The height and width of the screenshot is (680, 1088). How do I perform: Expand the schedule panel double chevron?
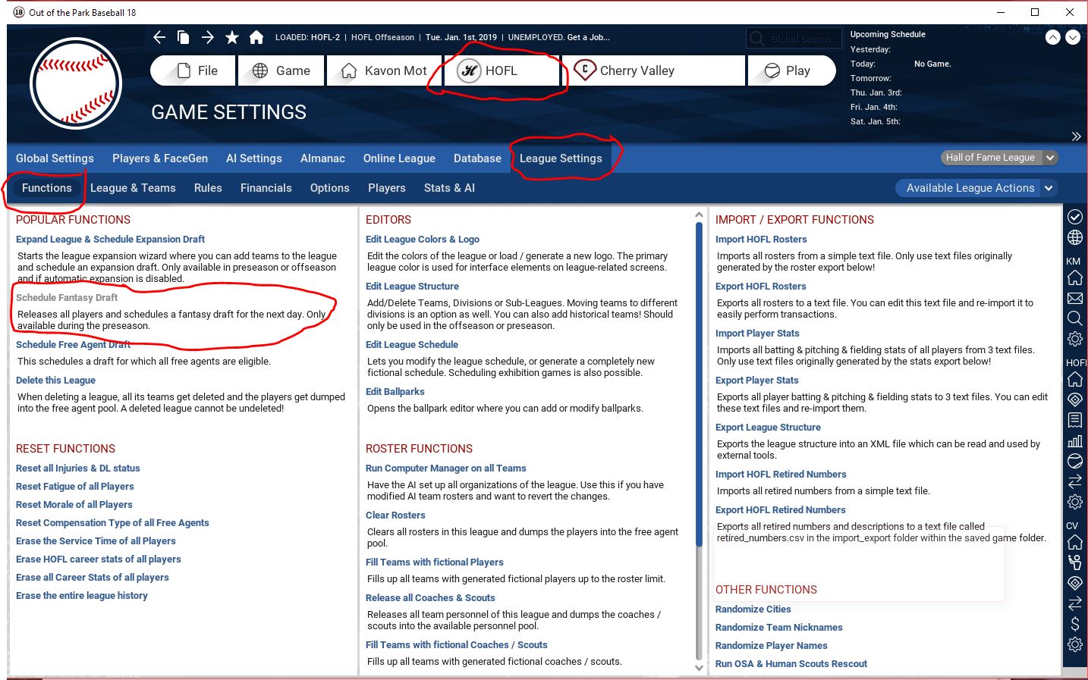(x=1076, y=136)
